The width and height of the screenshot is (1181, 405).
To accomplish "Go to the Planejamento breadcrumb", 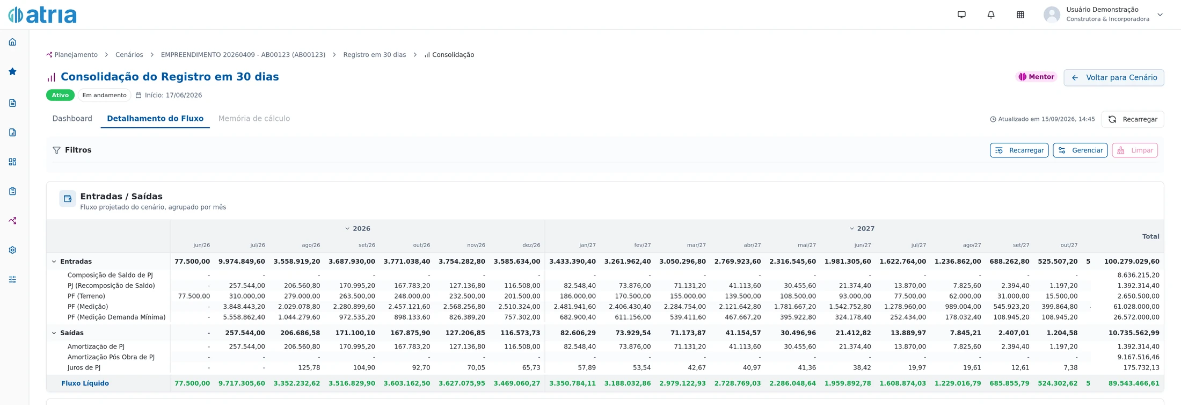I will tap(72, 55).
